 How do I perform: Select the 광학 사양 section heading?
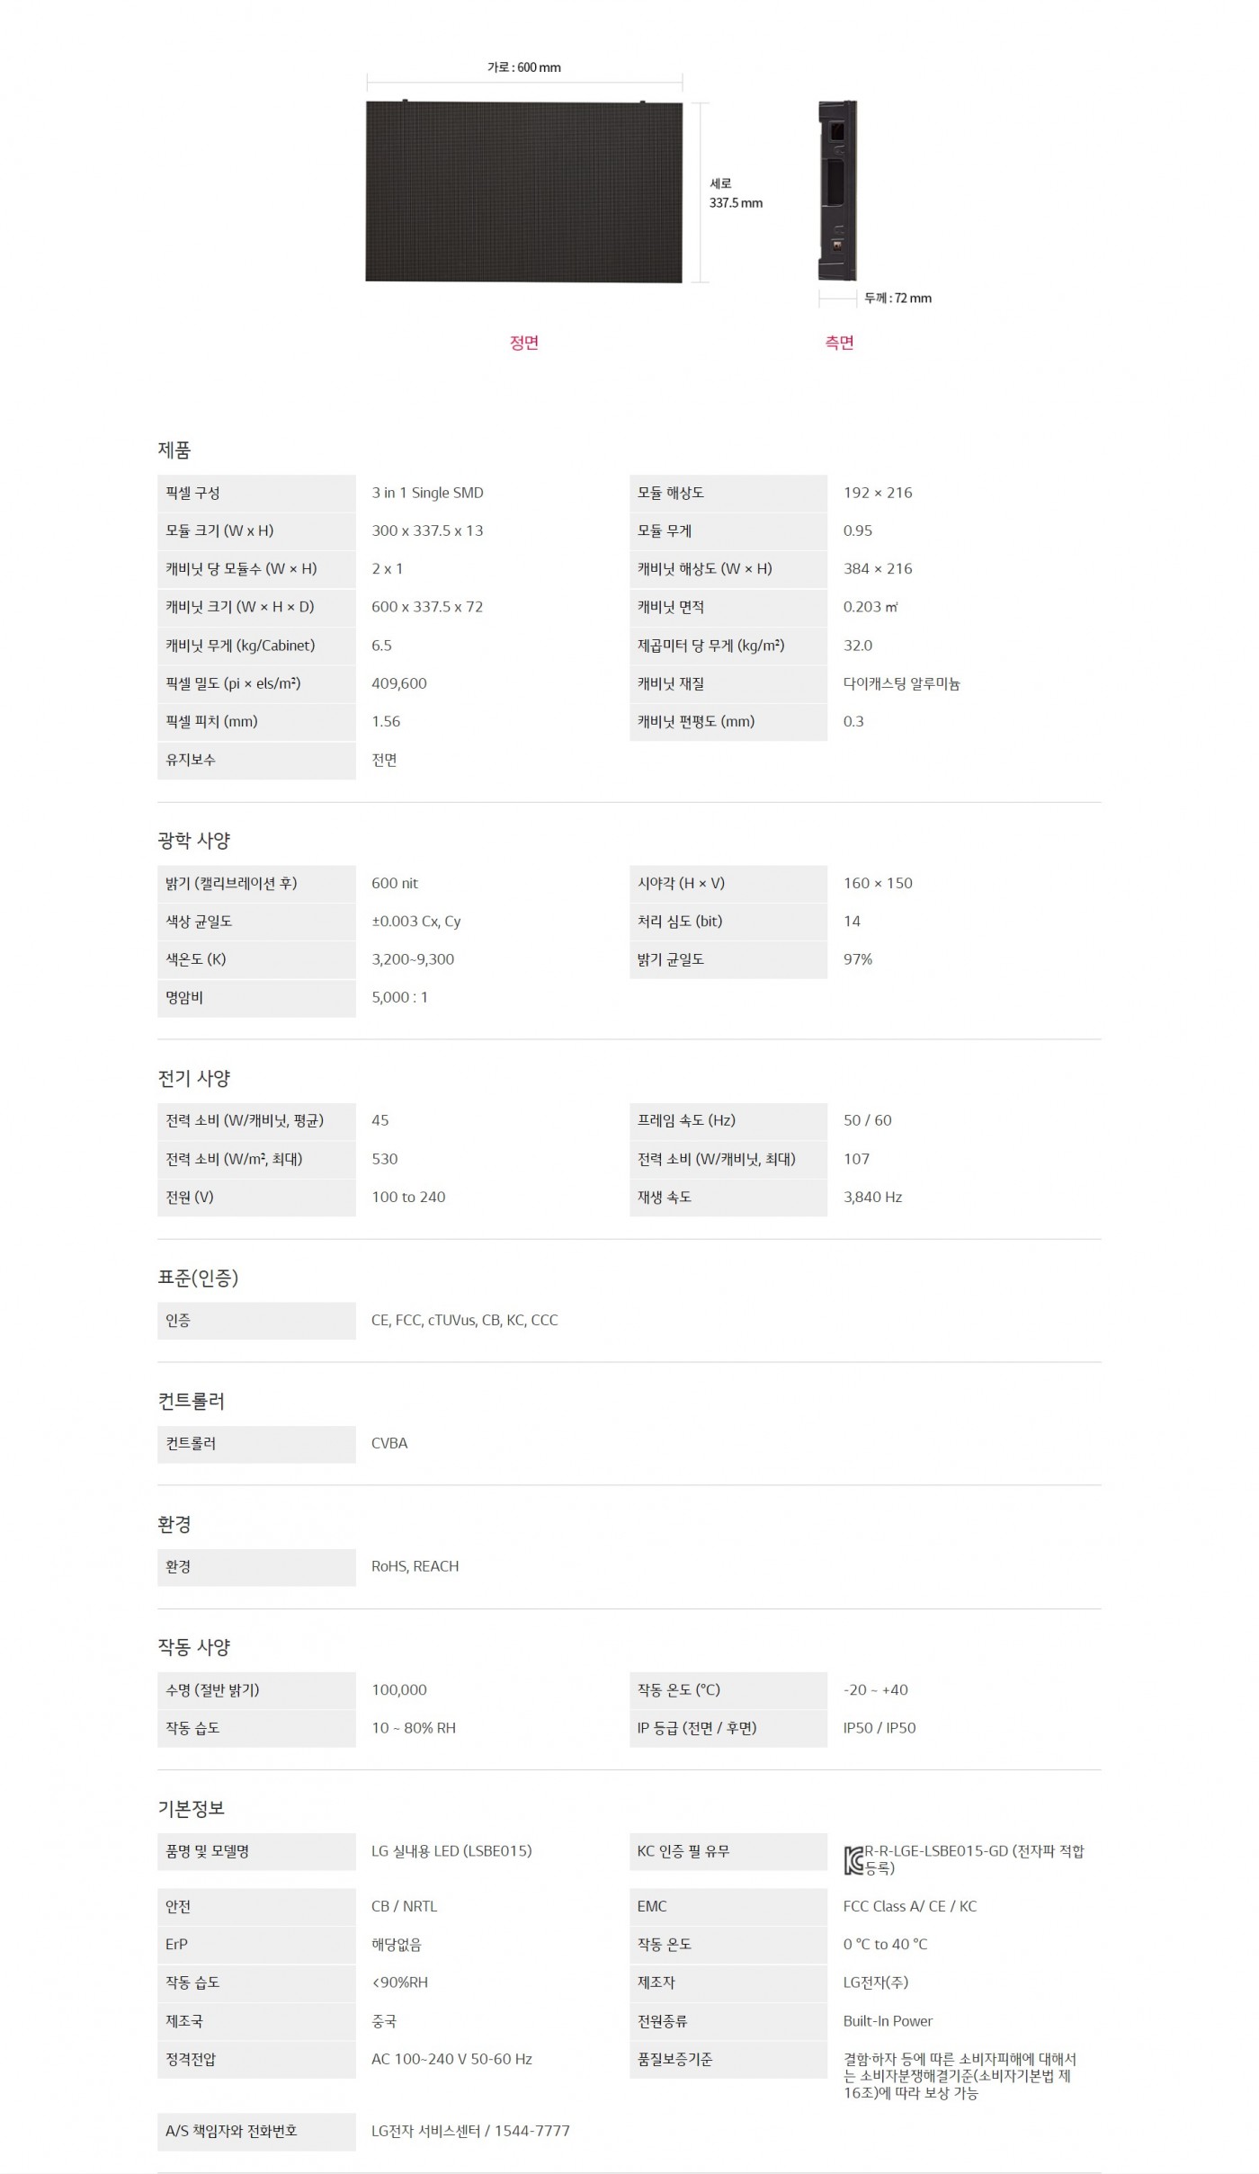click(x=194, y=841)
